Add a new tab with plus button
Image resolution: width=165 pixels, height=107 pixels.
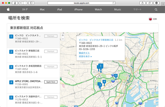coord(163,4)
